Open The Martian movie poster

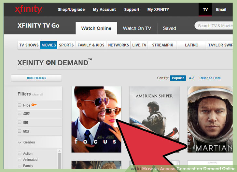tap(210, 119)
